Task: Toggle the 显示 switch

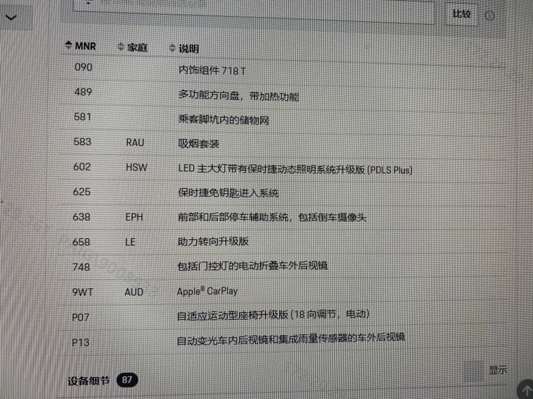Action: pos(474,371)
